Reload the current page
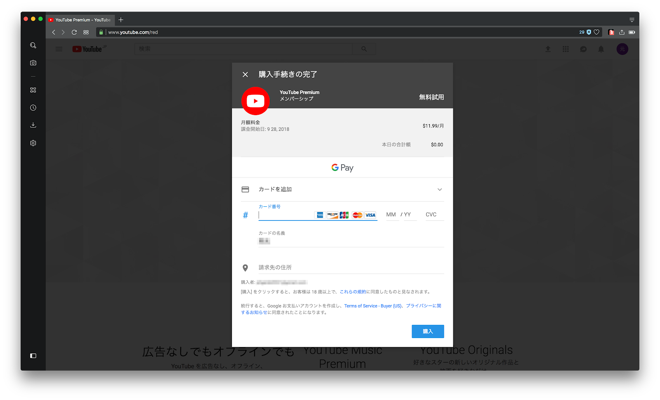 pos(74,32)
